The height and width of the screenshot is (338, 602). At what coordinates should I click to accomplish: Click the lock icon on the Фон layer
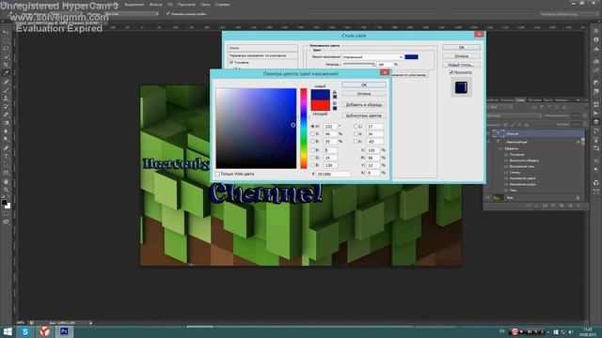pos(578,198)
